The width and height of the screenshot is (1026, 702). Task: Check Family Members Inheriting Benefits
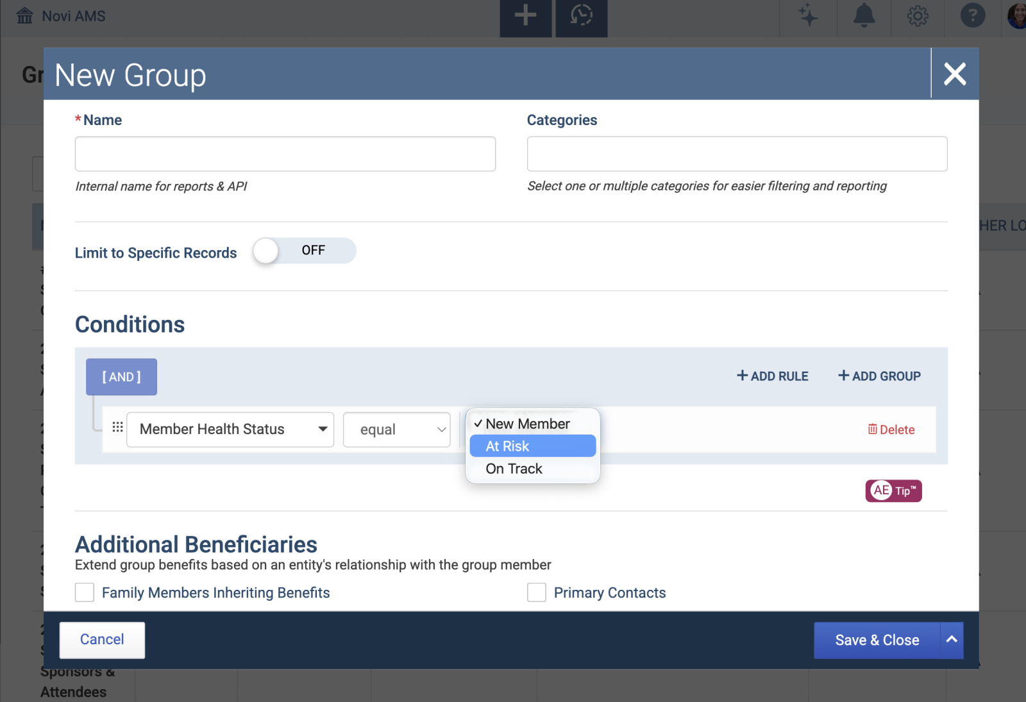pos(84,592)
